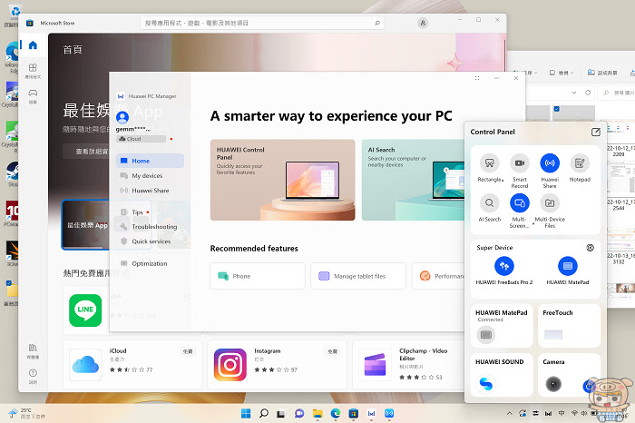This screenshot has height=423, width=635.
Task: Open Windows Start menu on taskbar
Action: tap(246, 413)
